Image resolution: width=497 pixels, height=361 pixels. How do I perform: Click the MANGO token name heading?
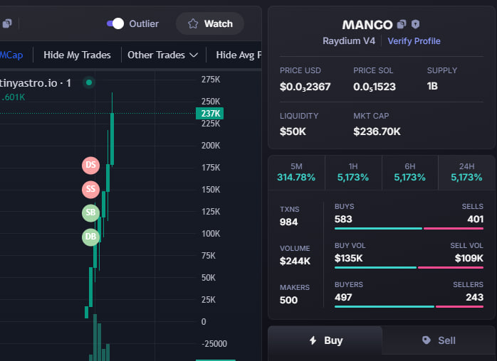(x=367, y=25)
